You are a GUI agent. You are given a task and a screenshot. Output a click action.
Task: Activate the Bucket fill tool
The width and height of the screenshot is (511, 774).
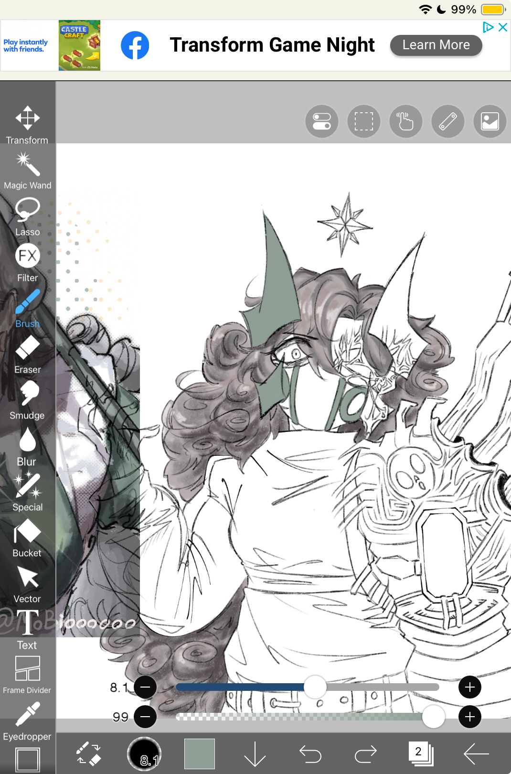(27, 538)
